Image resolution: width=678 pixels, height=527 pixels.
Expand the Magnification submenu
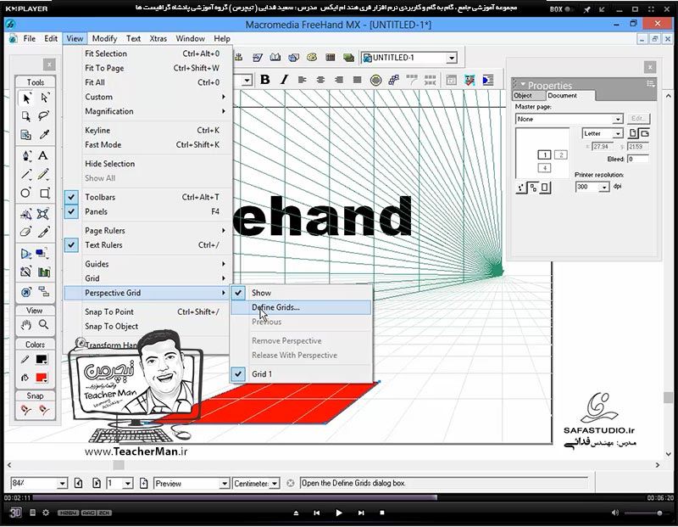coord(147,112)
